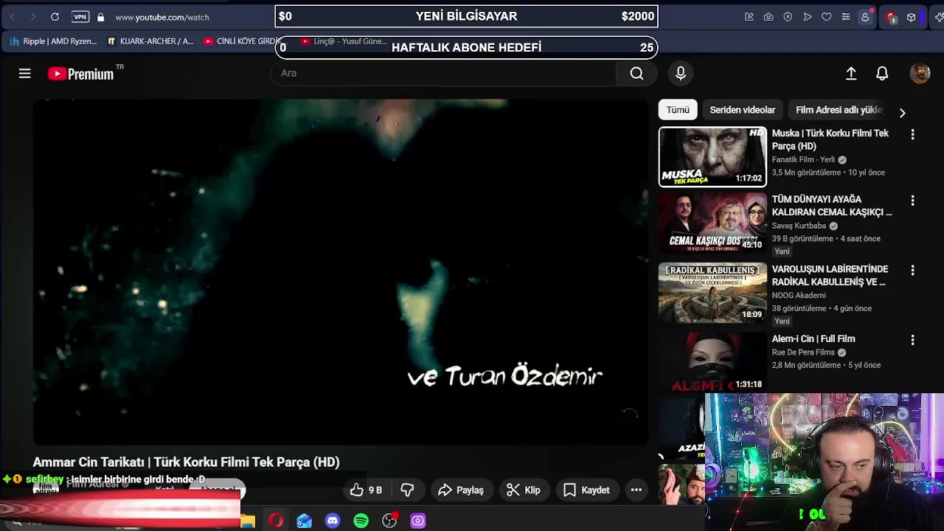This screenshot has width=944, height=531.
Task: Open the Alem-i Cin video thumbnail
Action: coord(712,362)
